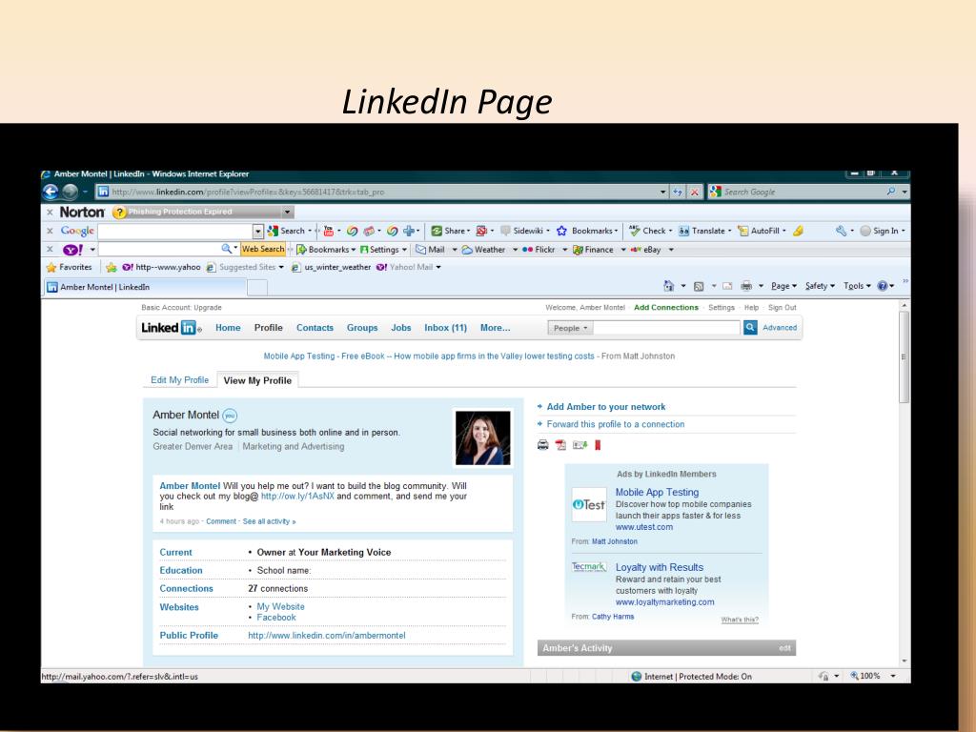
Task: Click the Favorites star button
Action: coord(69,267)
